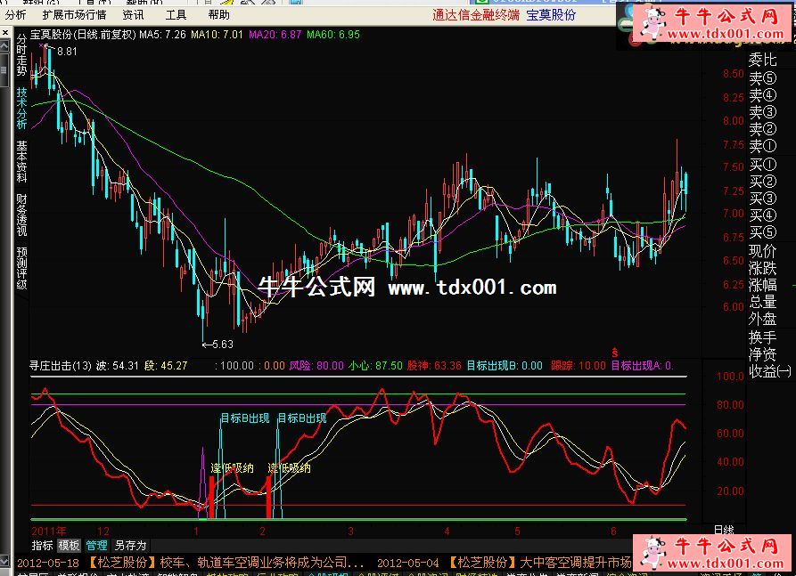Image resolution: width=796 pixels, height=576 pixels.
Task: Click the 波: 54.31 indicator value
Action: coord(118,366)
